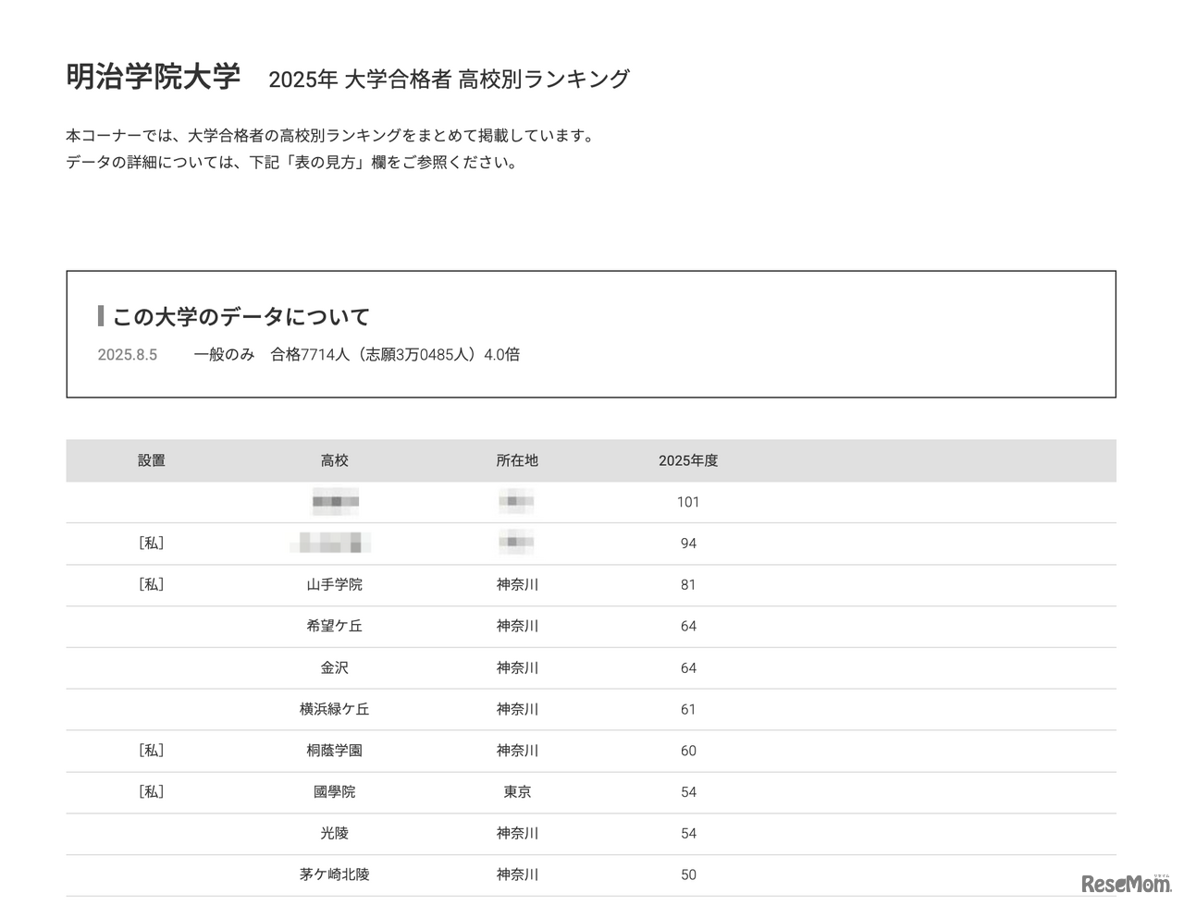Viewport: 1184px width, 905px height.
Task: Click the top count value 101
Action: tap(688, 502)
